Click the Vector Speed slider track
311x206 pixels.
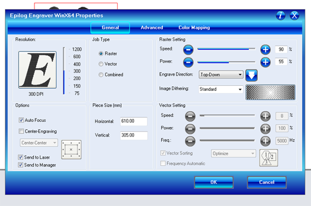(227, 115)
